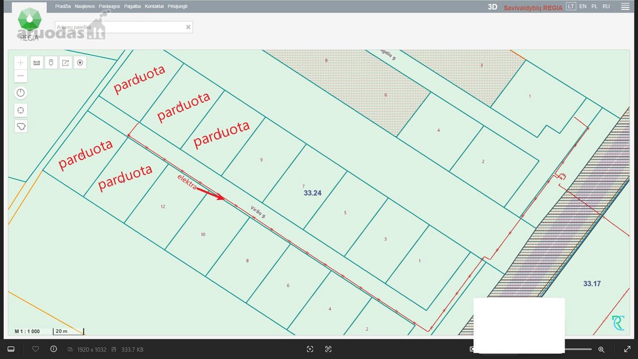The width and height of the screenshot is (638, 359).
Task: Switch language to EN
Action: pos(583,7)
